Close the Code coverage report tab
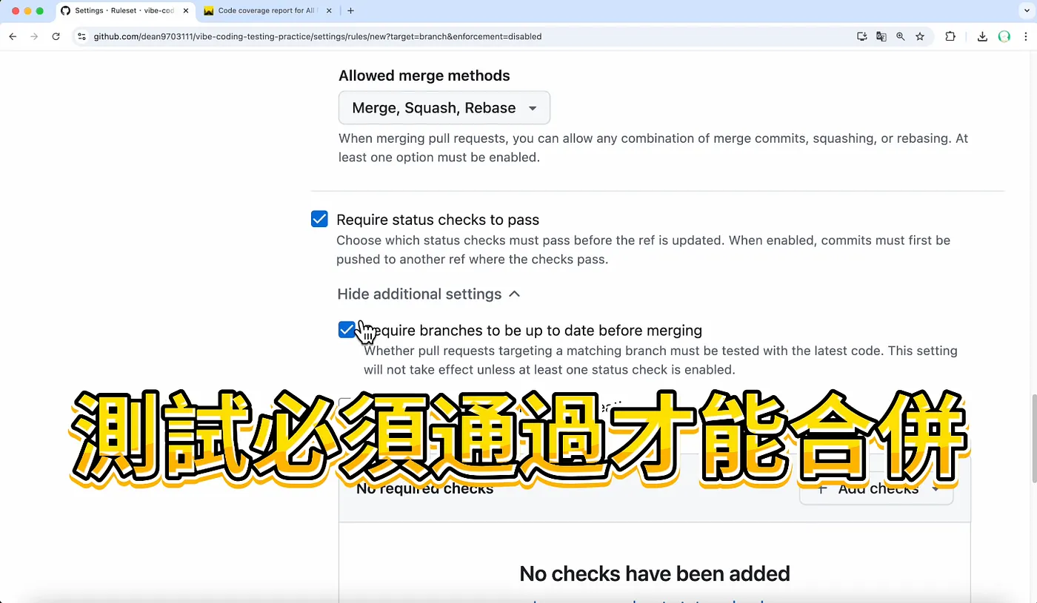This screenshot has width=1037, height=603. (x=329, y=11)
